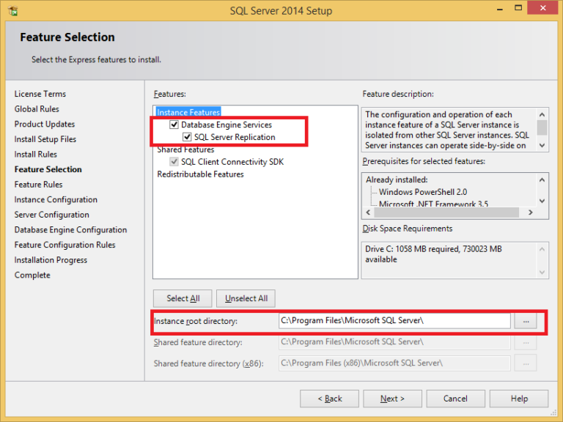Browse for the Instance root directory
The height and width of the screenshot is (422, 563).
[x=526, y=321]
